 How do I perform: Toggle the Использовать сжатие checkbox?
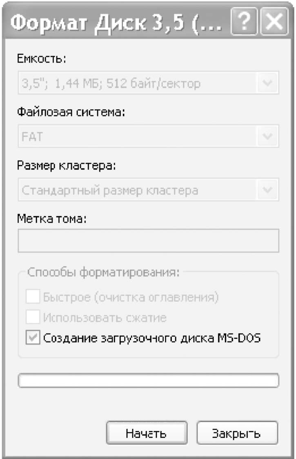(33, 317)
